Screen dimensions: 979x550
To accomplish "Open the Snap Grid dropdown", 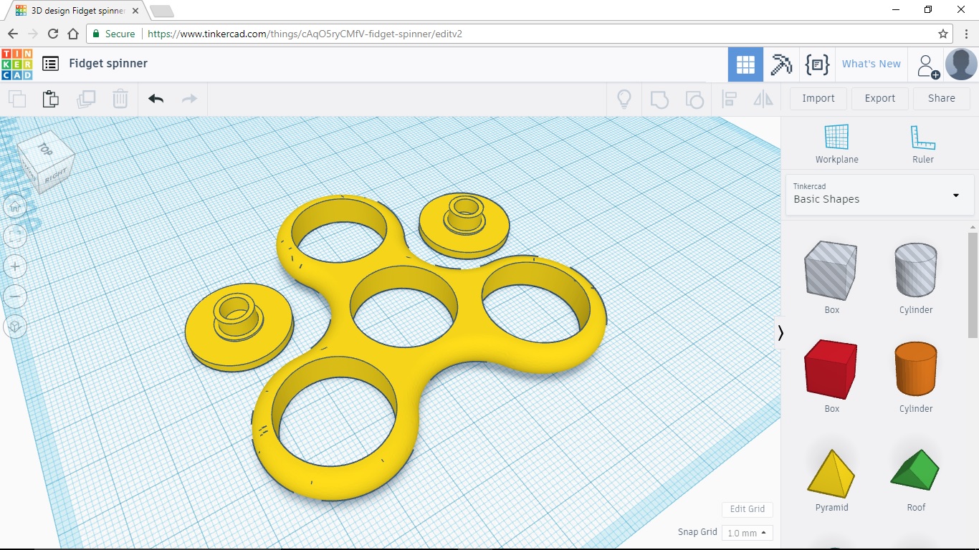I will tap(747, 533).
